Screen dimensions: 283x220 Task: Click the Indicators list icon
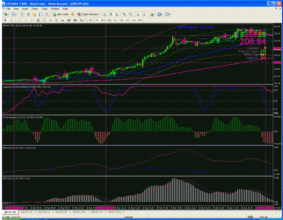click(x=152, y=14)
